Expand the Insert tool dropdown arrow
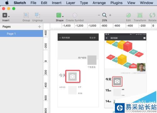The width and height of the screenshot is (157, 113). 9,17
